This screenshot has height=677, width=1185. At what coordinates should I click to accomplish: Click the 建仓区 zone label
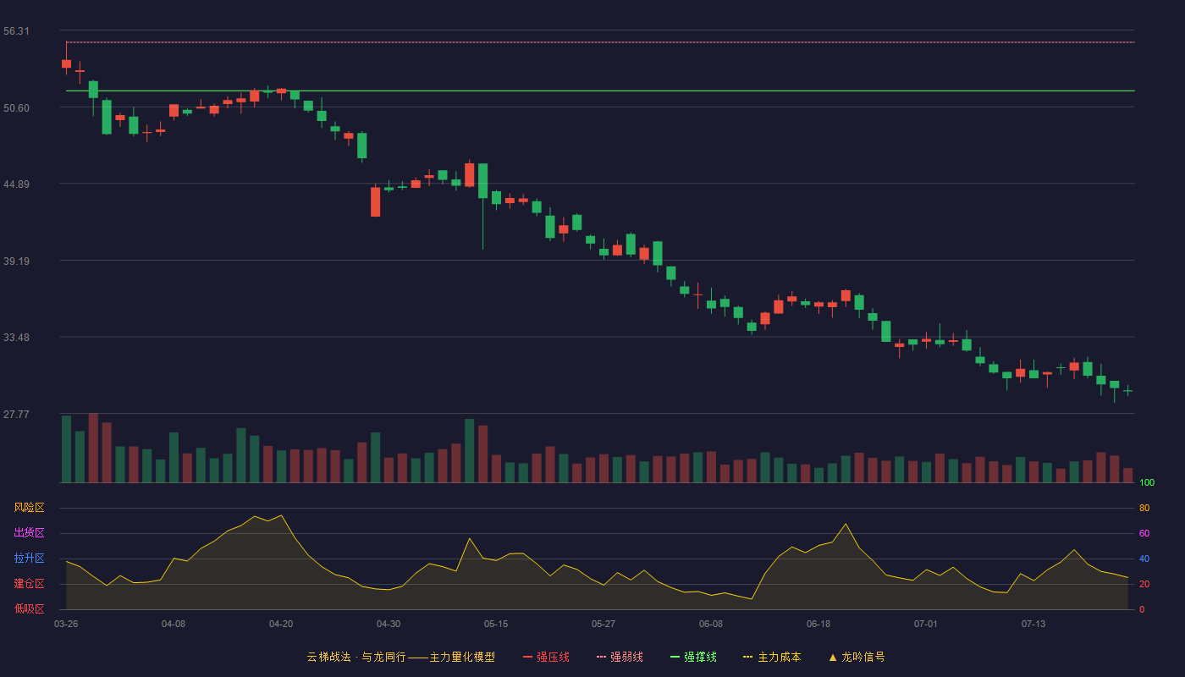[29, 584]
